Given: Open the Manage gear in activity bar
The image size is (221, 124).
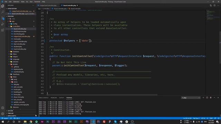Looking at the screenshot, I should point(2,114).
